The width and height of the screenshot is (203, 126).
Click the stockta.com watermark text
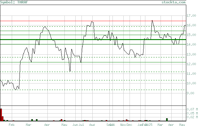click(x=174, y=2)
